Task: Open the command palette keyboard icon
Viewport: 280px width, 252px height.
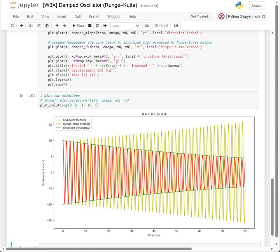Action: tap(146, 26)
